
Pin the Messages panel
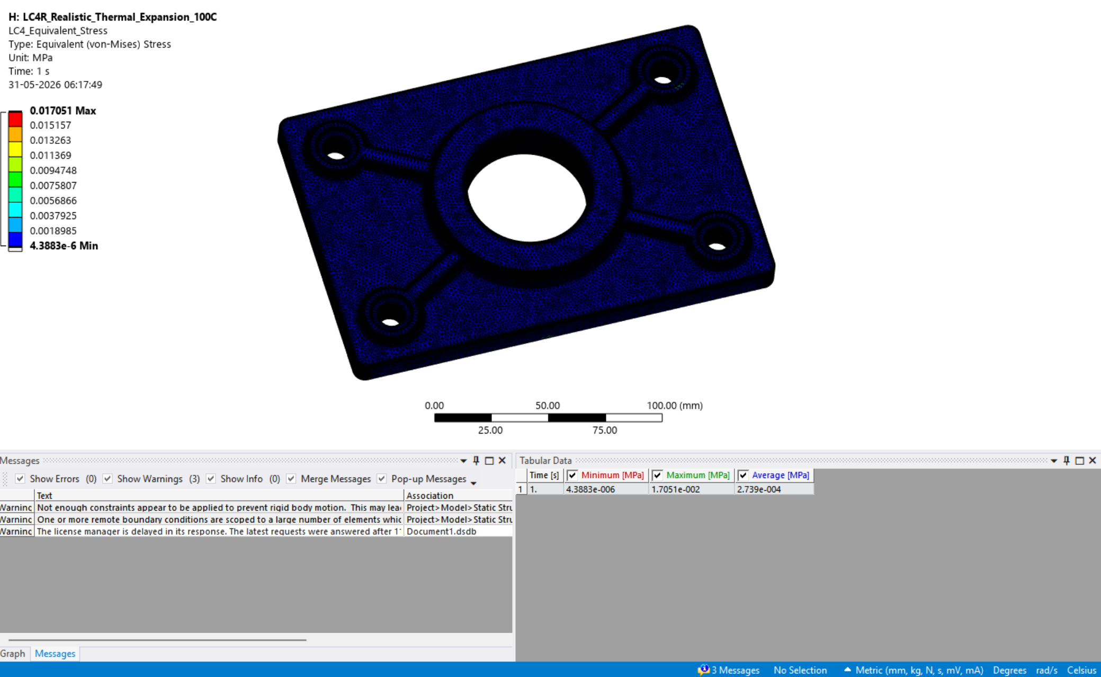pos(476,461)
